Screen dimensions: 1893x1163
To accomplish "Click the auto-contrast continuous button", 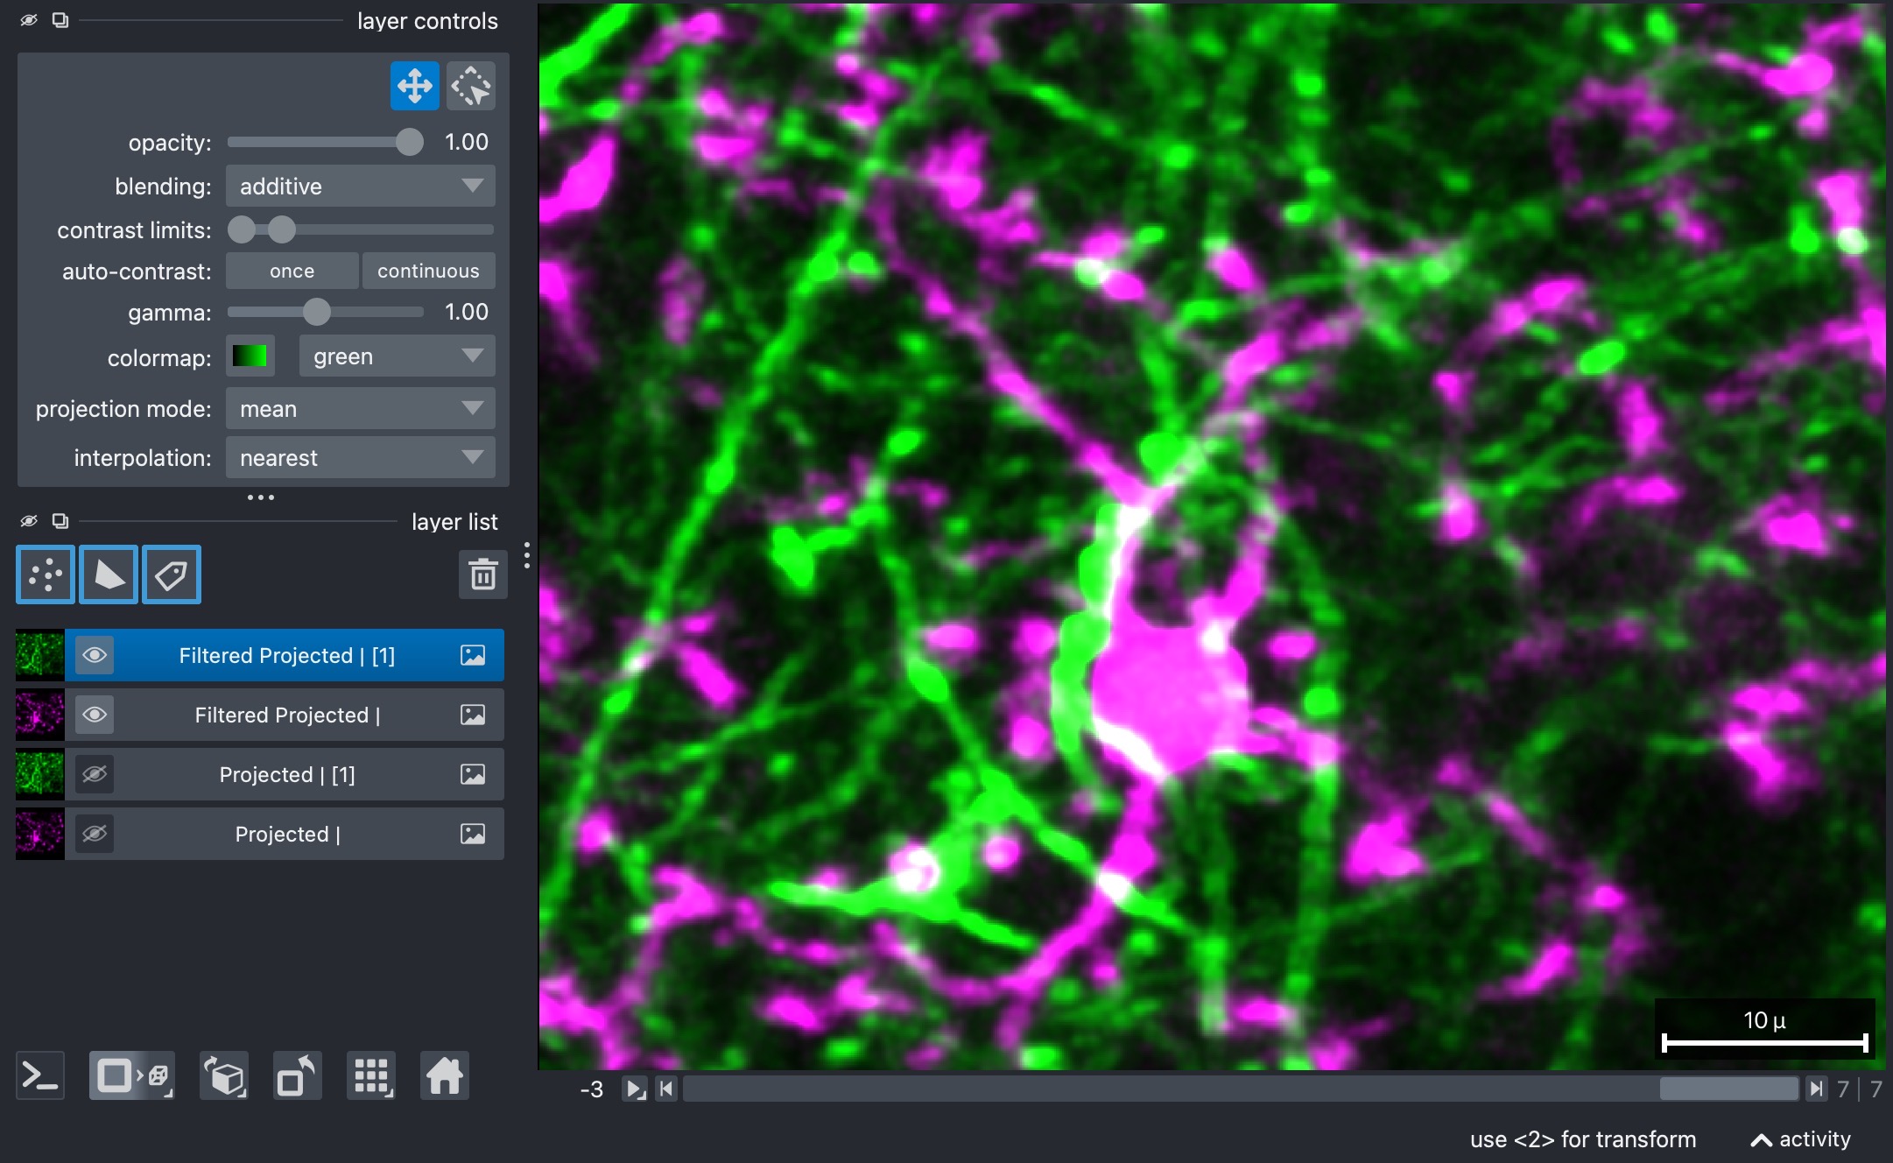I will [428, 271].
